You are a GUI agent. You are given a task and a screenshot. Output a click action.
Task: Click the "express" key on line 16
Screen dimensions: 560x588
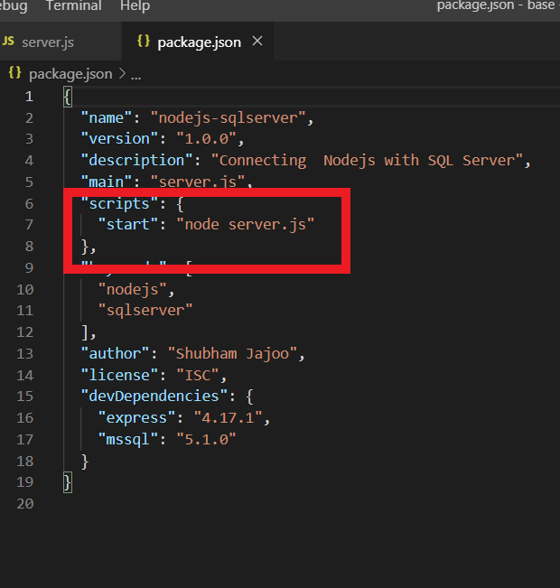coord(136,418)
